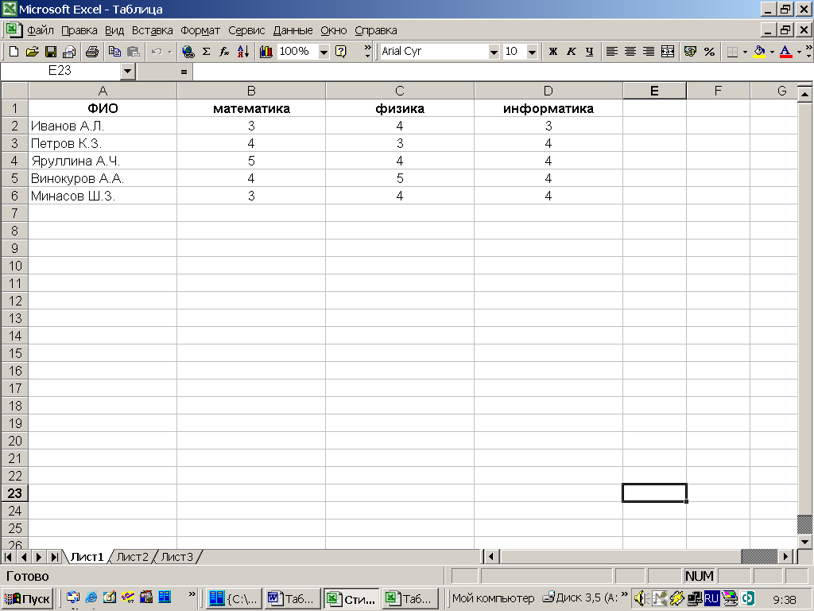Launch the Chart Wizard icon
814x611 pixels.
click(x=266, y=52)
